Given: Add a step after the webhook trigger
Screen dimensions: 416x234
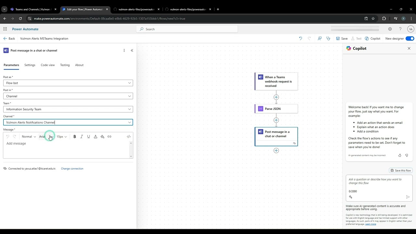Looking at the screenshot, I should (x=276, y=97).
